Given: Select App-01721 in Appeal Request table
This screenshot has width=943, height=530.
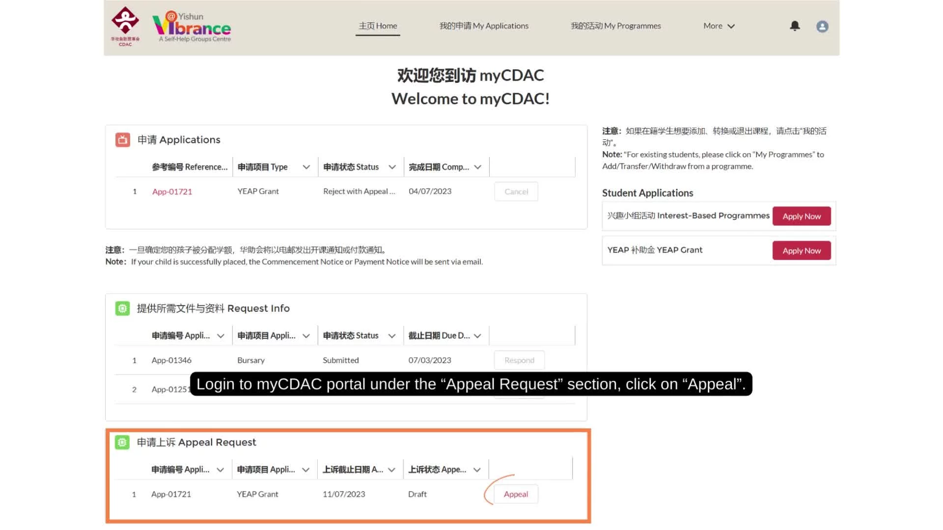Looking at the screenshot, I should click(171, 494).
